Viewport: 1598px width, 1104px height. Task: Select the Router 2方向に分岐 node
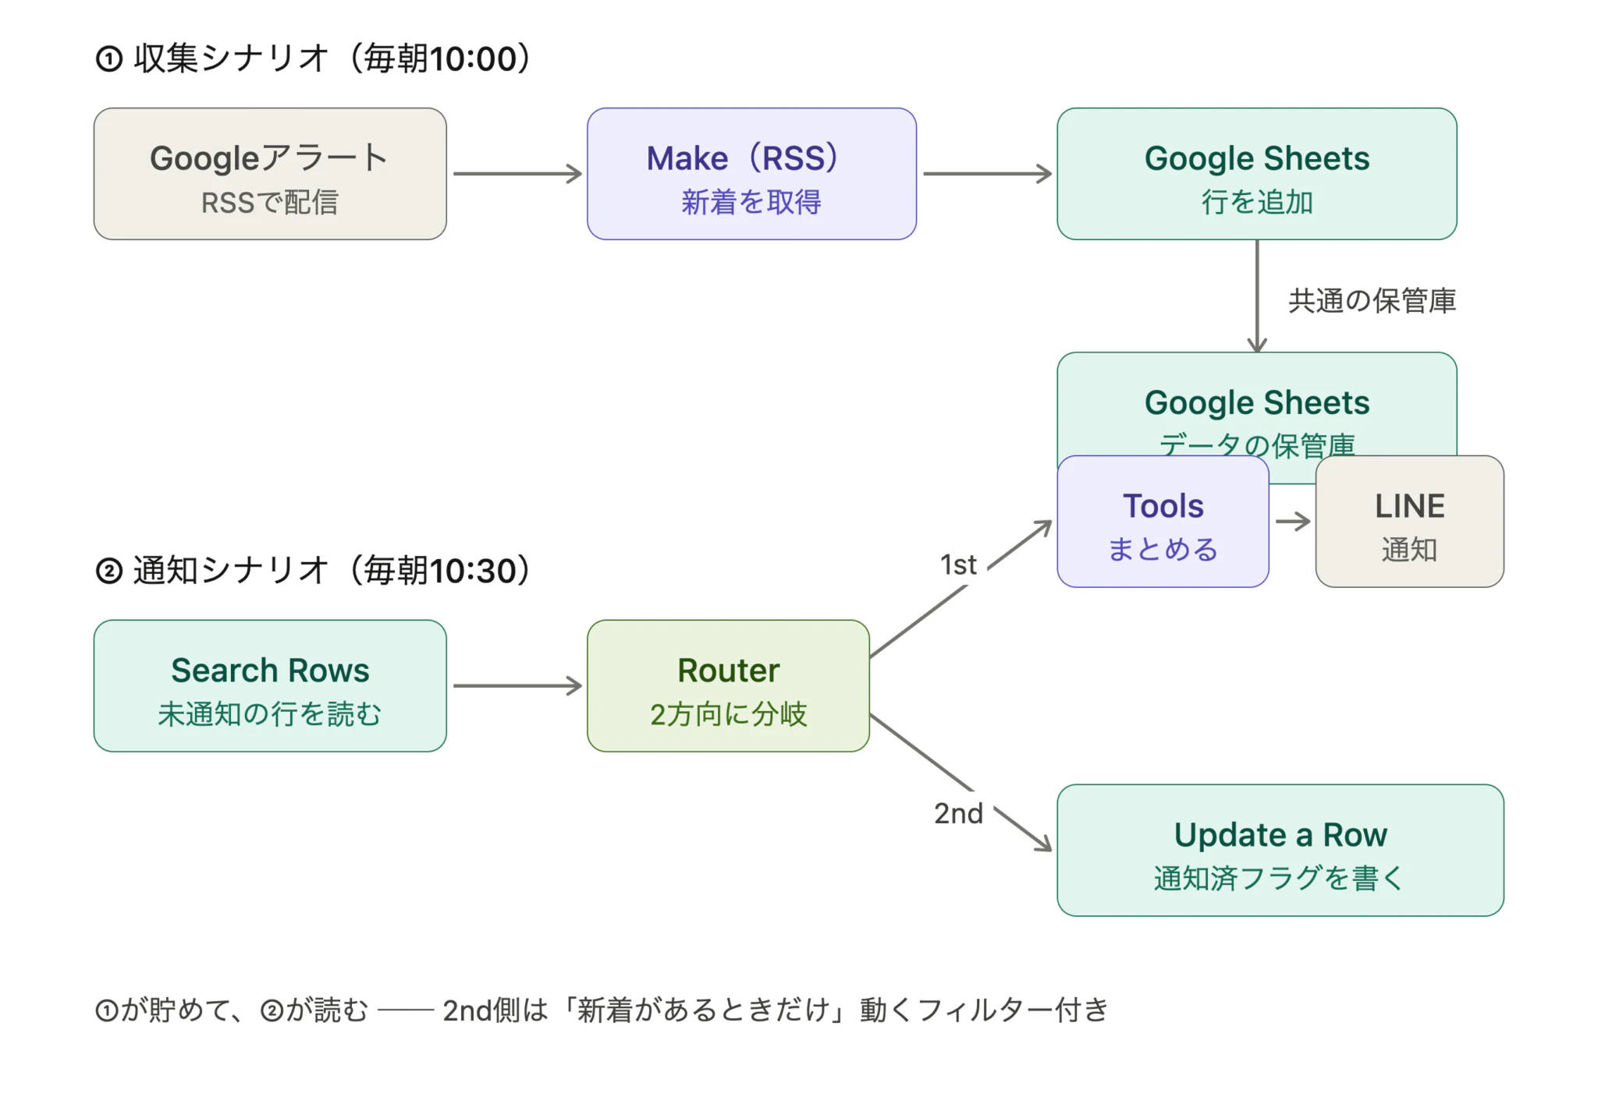728,686
